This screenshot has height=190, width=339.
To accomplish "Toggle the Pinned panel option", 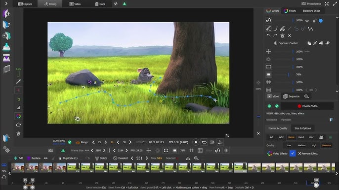I will pyautogui.click(x=311, y=3).
